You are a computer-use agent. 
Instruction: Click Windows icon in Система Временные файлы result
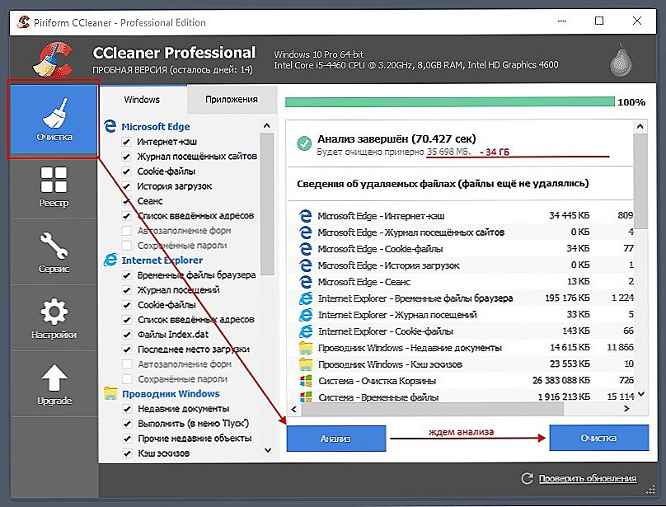[306, 397]
